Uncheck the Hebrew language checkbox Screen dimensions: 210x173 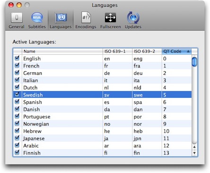[17, 131]
